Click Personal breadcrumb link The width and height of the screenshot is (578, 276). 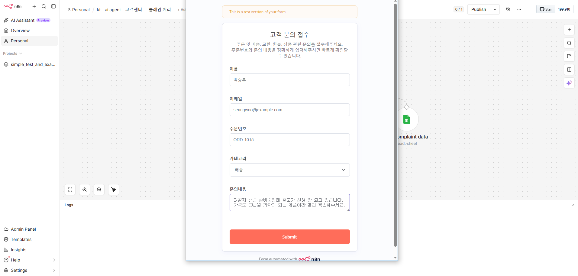[79, 10]
